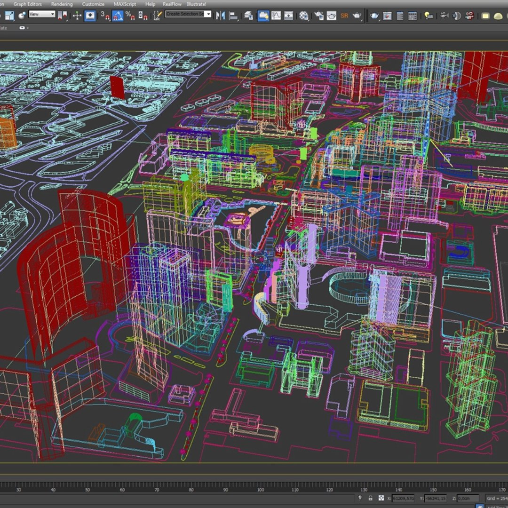Open the View reference coordinate dropdown

(42, 14)
